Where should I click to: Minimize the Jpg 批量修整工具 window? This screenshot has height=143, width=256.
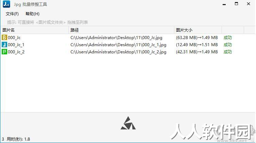[x=224, y=4]
